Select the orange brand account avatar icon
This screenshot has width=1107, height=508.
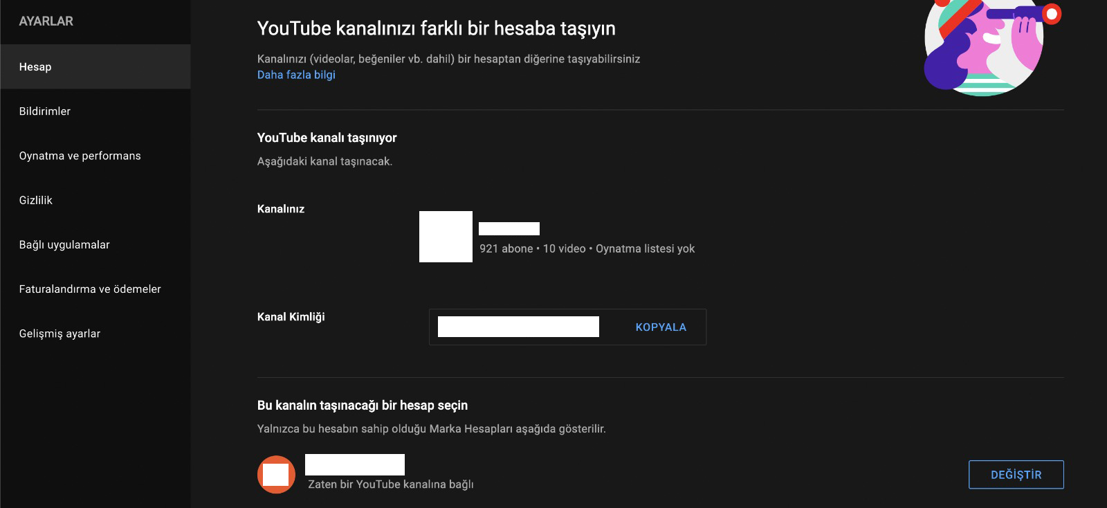[277, 475]
